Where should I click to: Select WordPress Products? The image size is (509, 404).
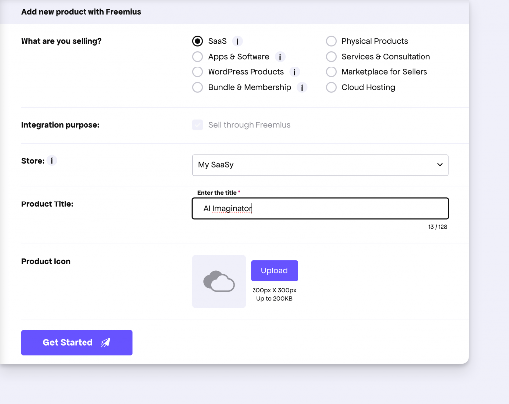coord(198,72)
